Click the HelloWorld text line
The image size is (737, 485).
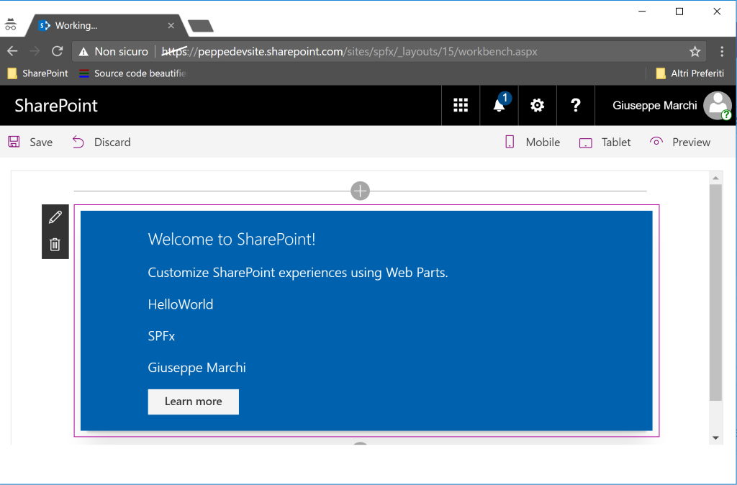point(181,304)
